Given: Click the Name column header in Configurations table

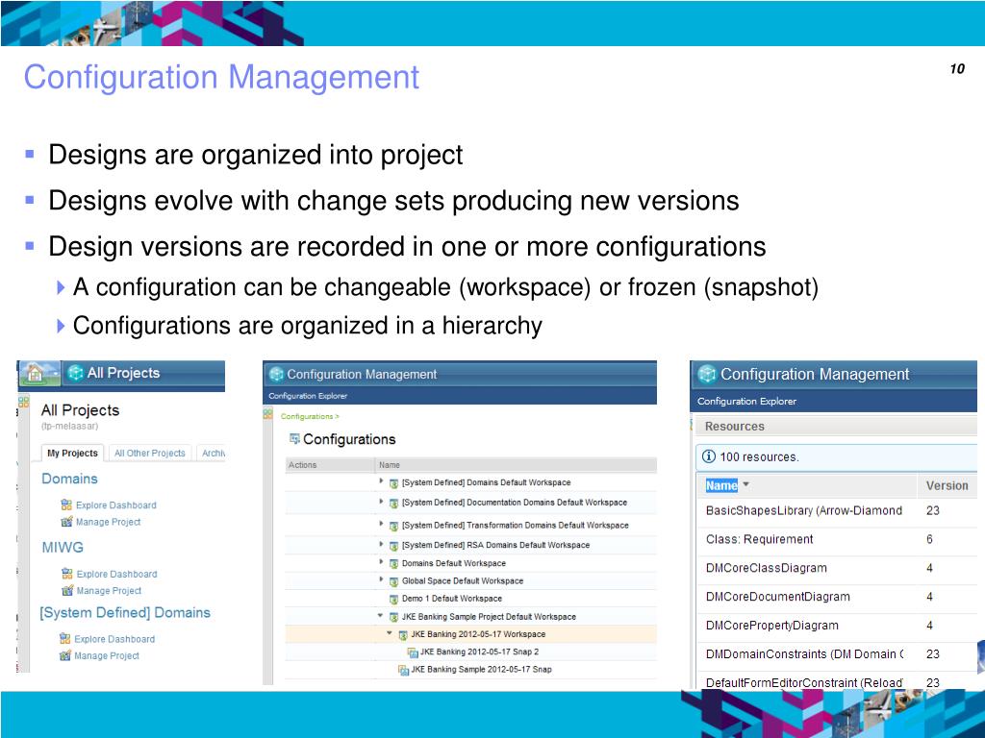Looking at the screenshot, I should [x=390, y=465].
